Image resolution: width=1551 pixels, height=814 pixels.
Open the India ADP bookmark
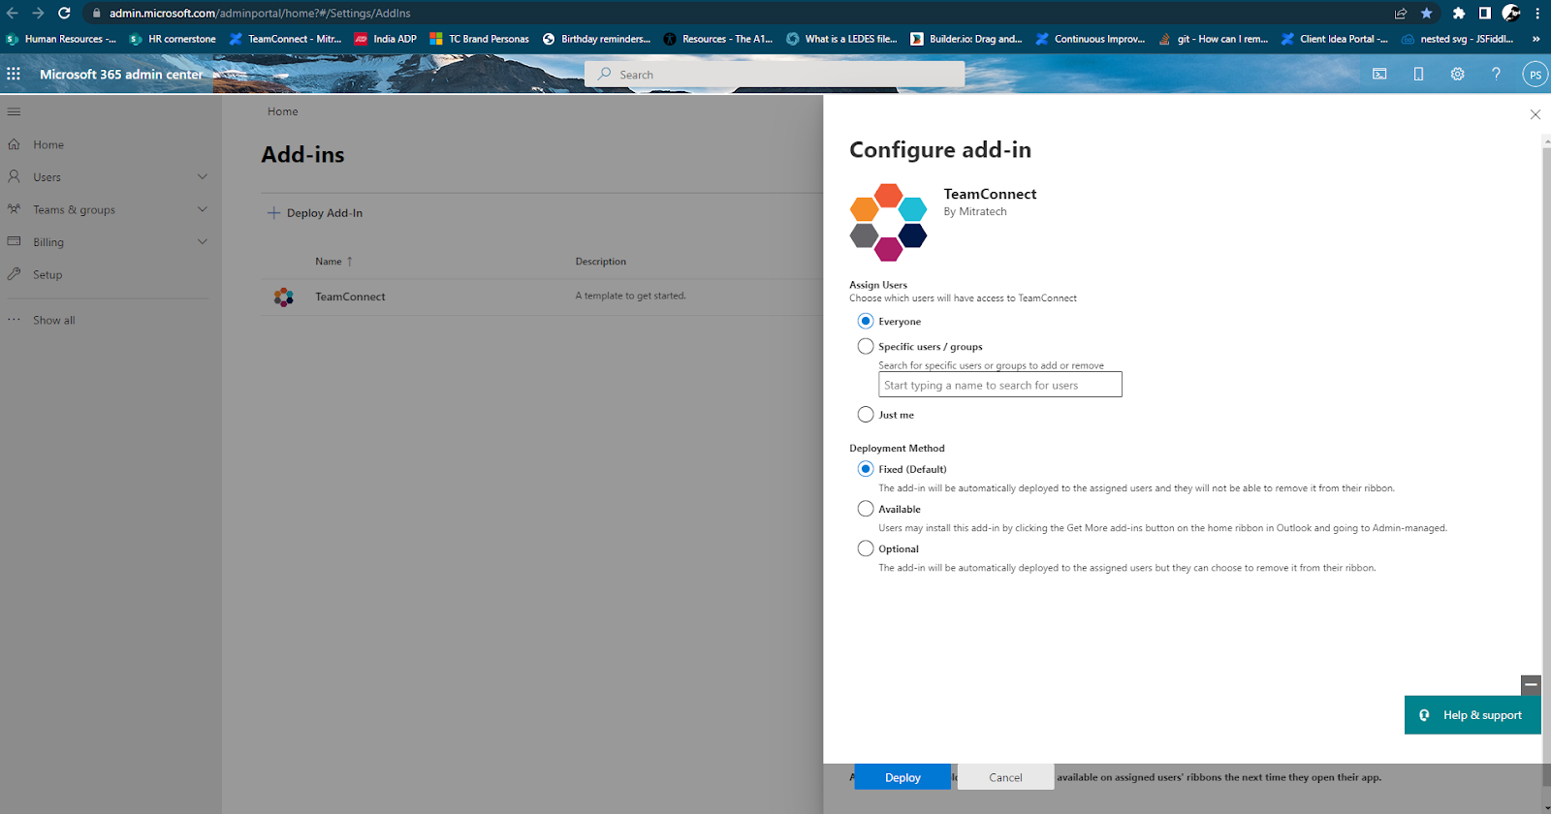coord(385,39)
